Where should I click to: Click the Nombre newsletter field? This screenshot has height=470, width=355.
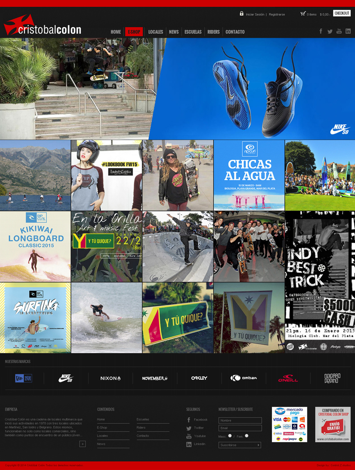tap(240, 420)
